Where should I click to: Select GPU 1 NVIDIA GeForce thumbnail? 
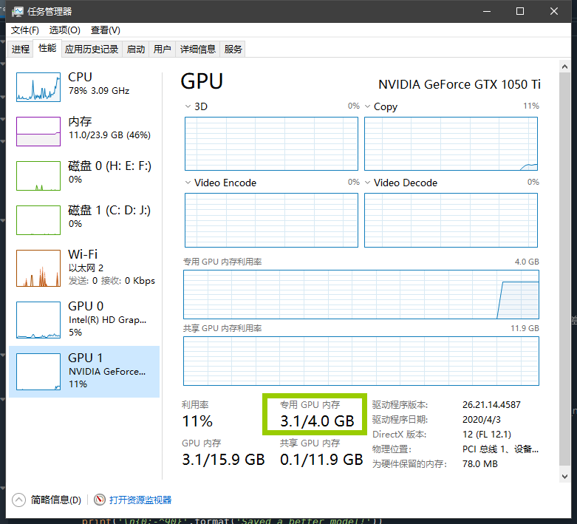click(38, 372)
